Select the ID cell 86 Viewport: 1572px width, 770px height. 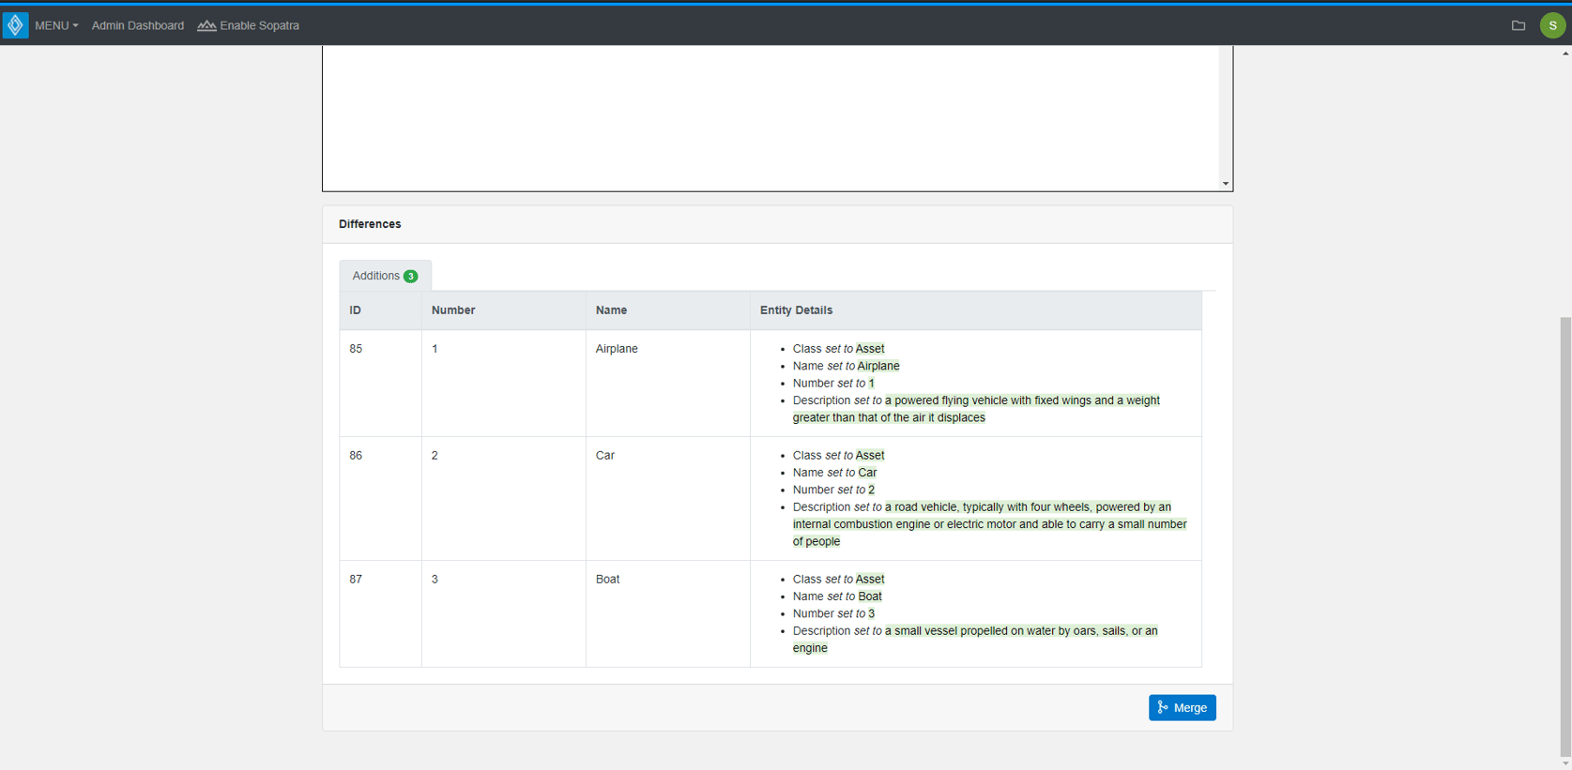coord(381,498)
